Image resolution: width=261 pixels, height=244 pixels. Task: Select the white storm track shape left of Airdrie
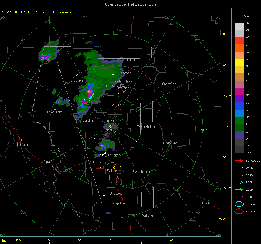tap(101, 156)
